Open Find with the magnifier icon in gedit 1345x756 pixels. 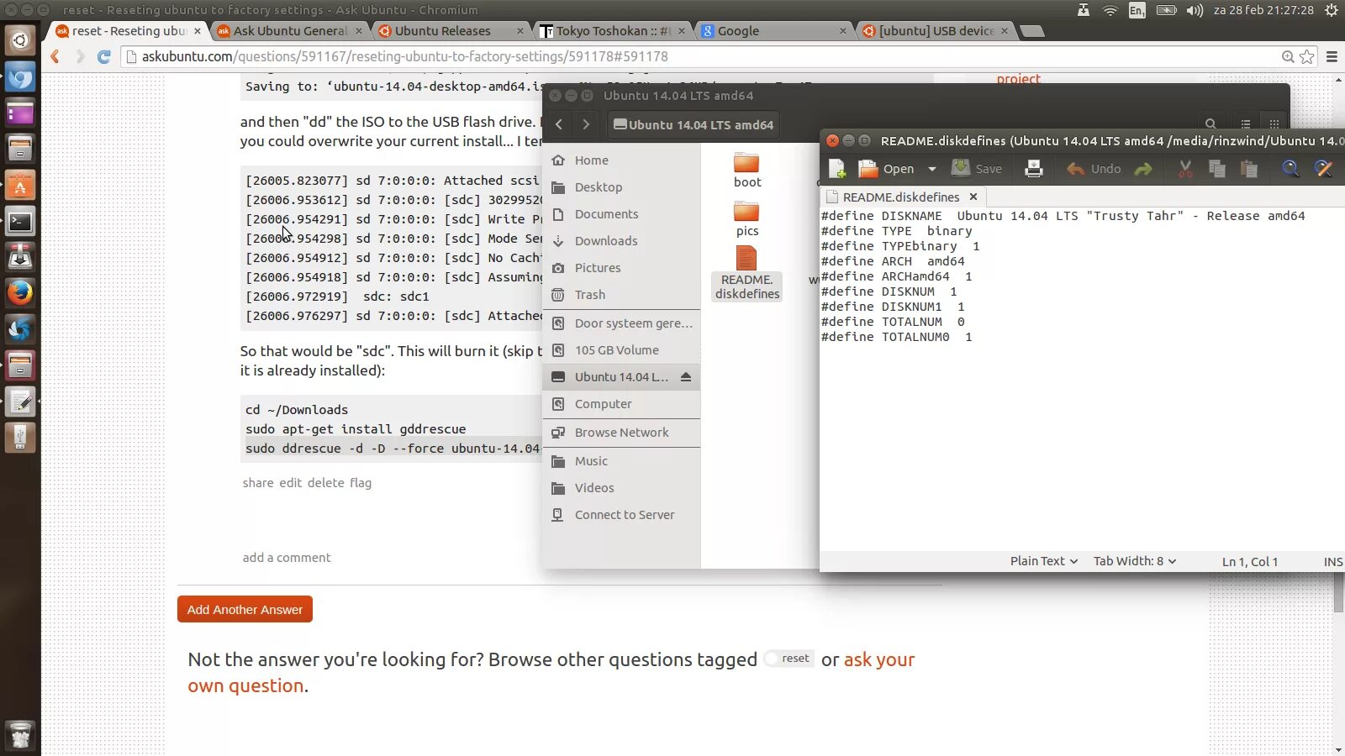1290,169
